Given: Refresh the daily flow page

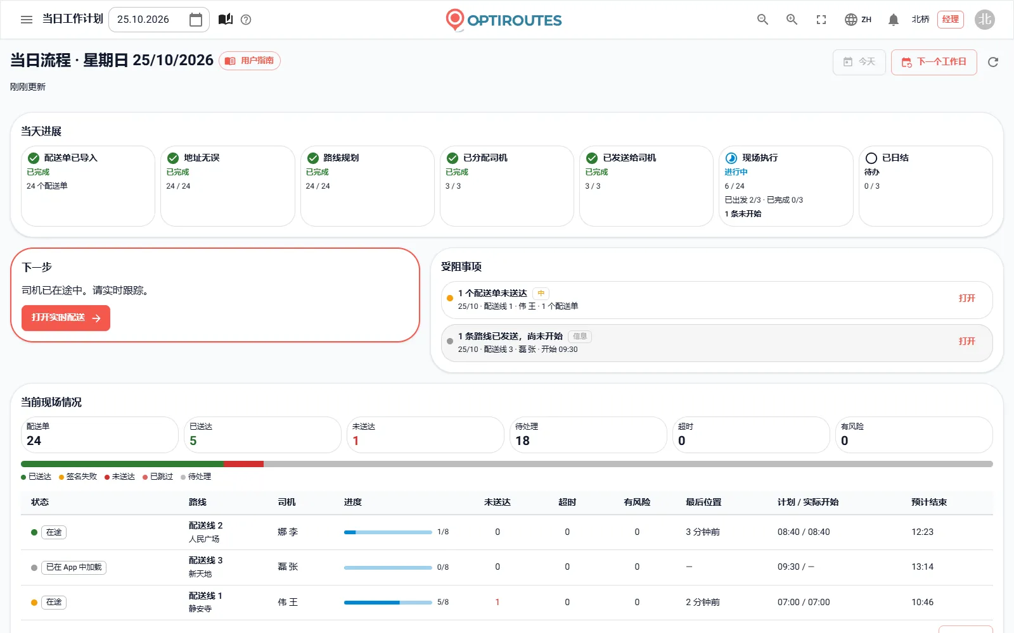Looking at the screenshot, I should click(x=993, y=62).
